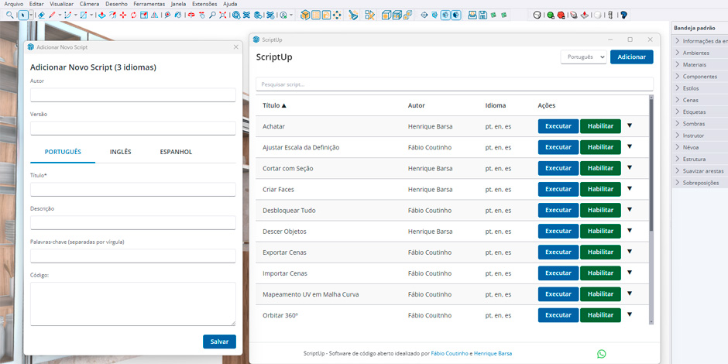Open Henrique Barsa link in footer
The width and height of the screenshot is (728, 364).
493,354
